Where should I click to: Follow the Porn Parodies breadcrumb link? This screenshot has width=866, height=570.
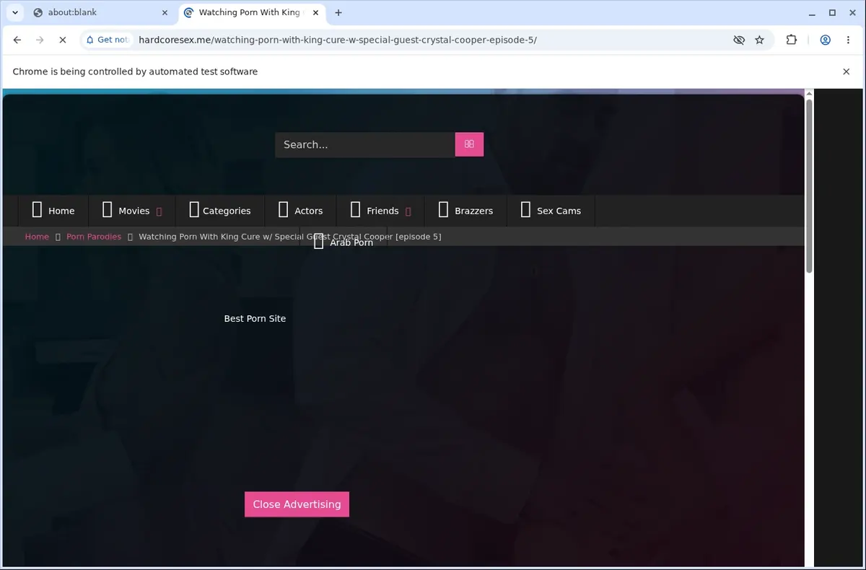[x=94, y=237]
